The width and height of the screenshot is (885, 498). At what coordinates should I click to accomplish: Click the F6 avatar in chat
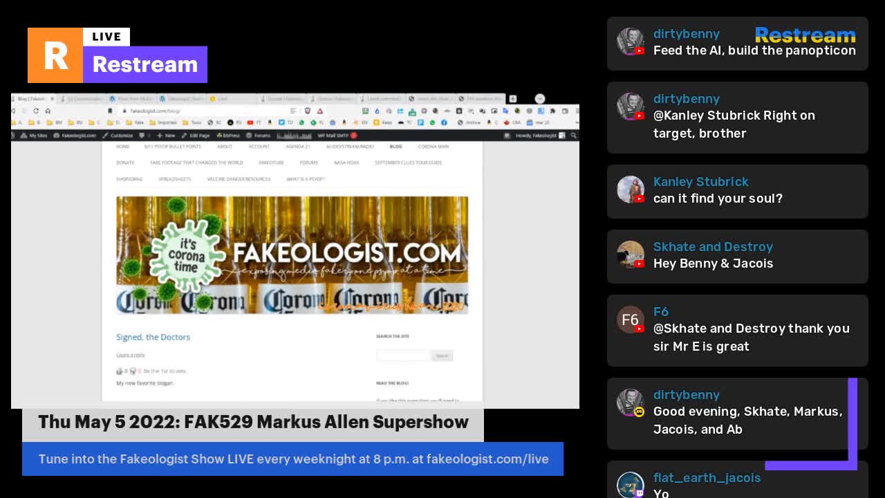click(x=631, y=320)
